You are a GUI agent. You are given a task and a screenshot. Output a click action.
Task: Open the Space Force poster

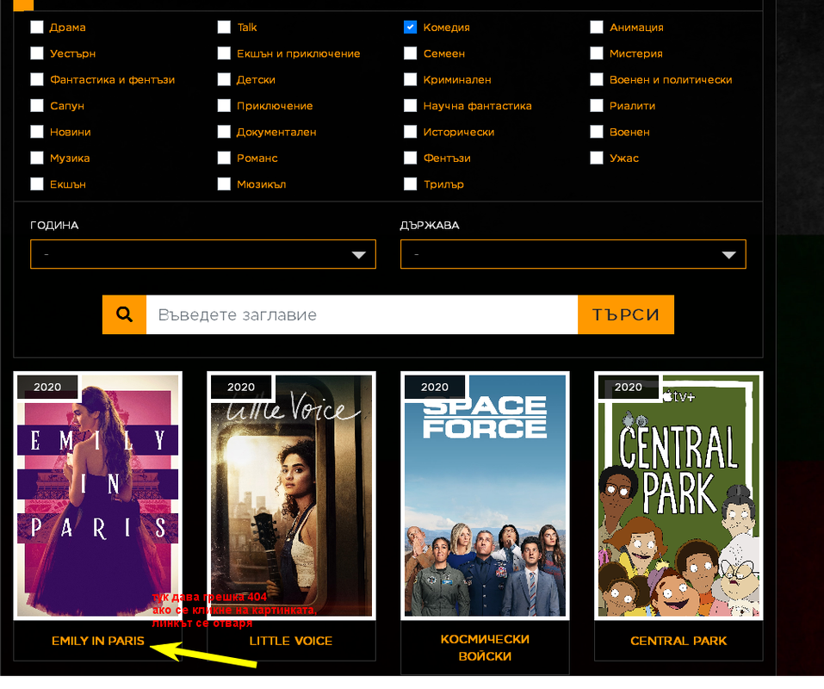pos(485,495)
